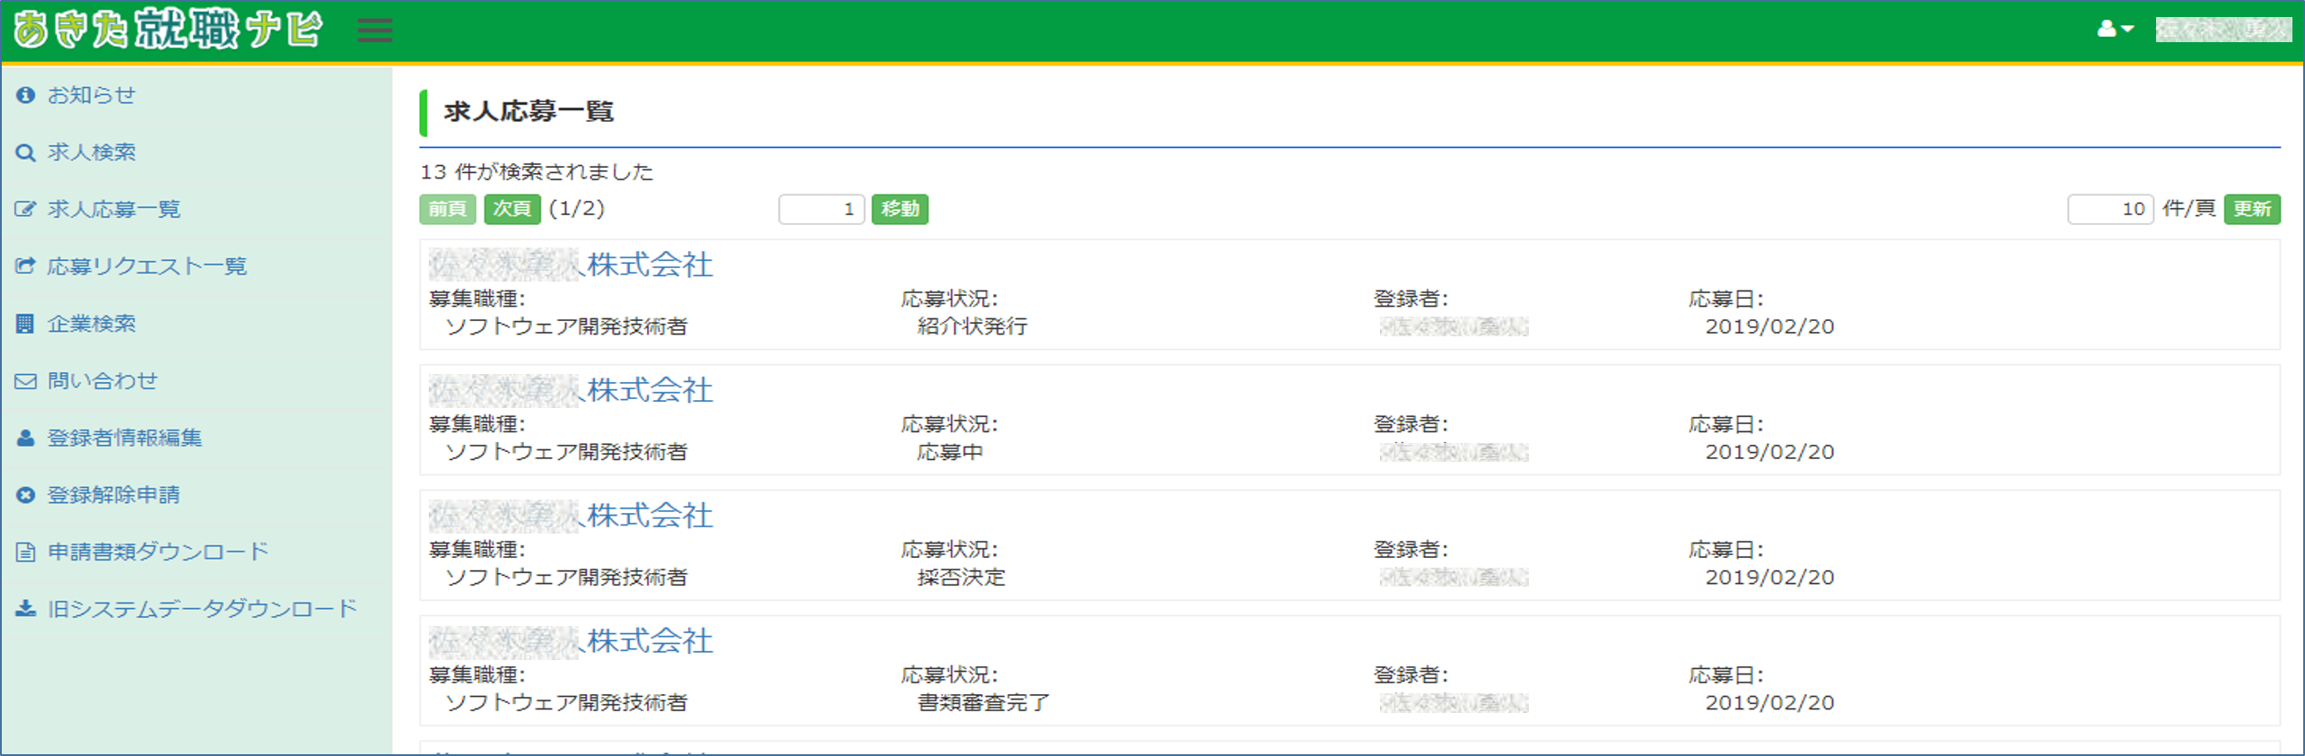Screen dimensions: 2305x756
Task: Click the 問い合わせ envelope icon
Action: tap(25, 381)
